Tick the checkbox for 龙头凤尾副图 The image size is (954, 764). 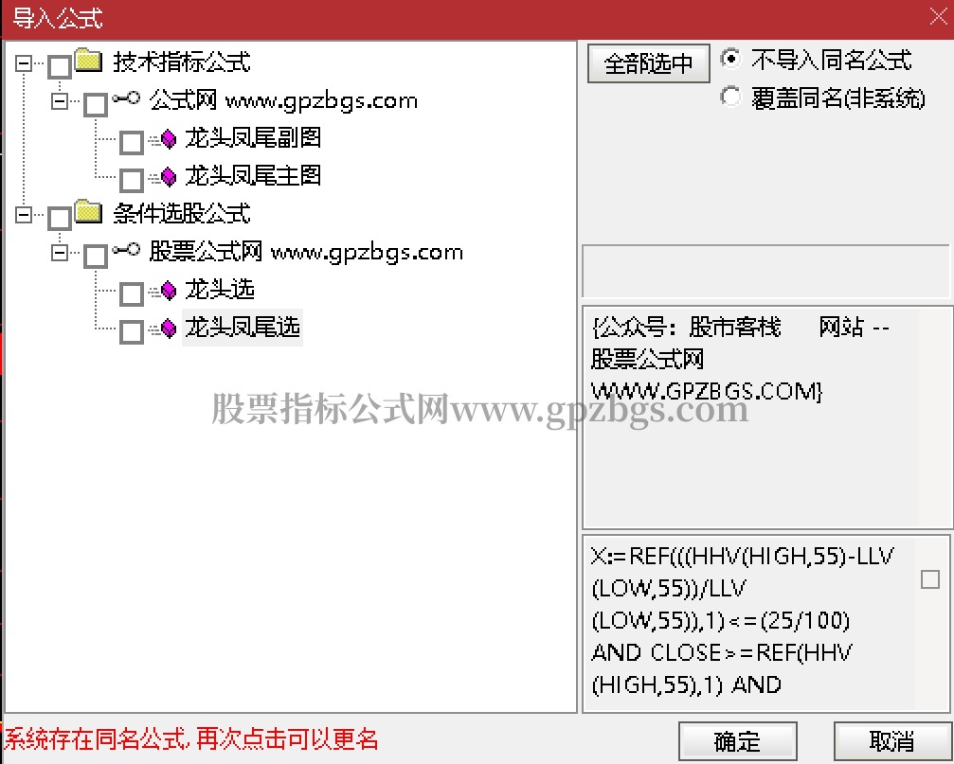tap(132, 143)
